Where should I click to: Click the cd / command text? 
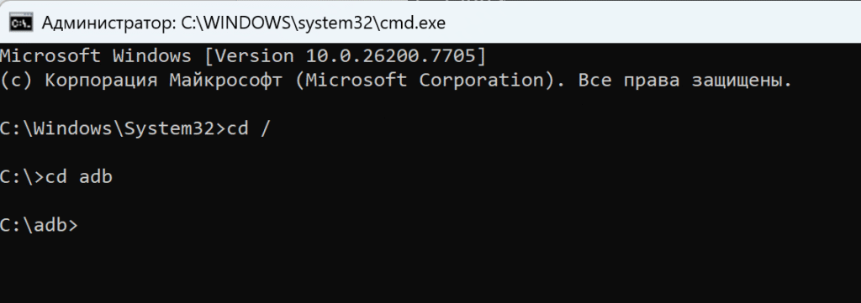(249, 128)
